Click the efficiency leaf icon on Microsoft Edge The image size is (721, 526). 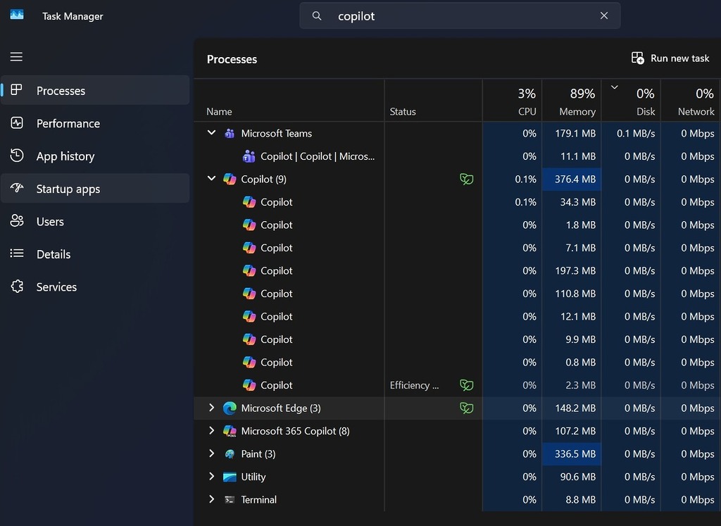(466, 408)
